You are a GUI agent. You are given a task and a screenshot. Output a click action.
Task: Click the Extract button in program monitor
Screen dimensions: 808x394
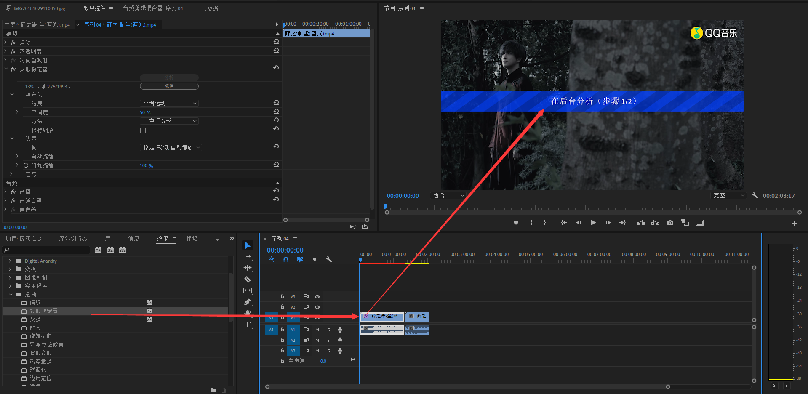[x=656, y=223]
